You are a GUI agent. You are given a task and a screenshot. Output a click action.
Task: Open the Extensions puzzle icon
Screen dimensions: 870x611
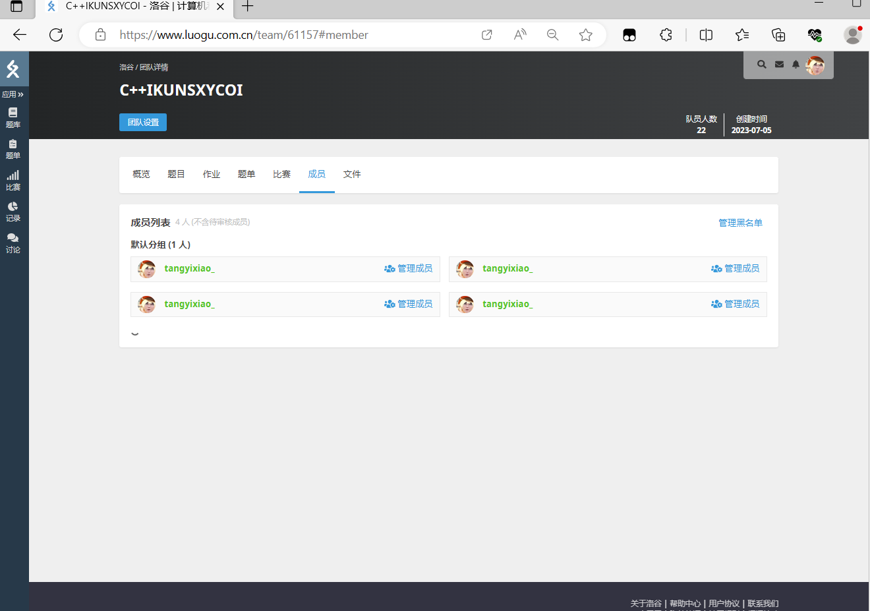[x=666, y=35]
